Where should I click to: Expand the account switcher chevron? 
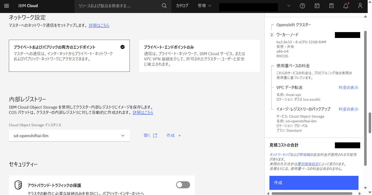289,6
